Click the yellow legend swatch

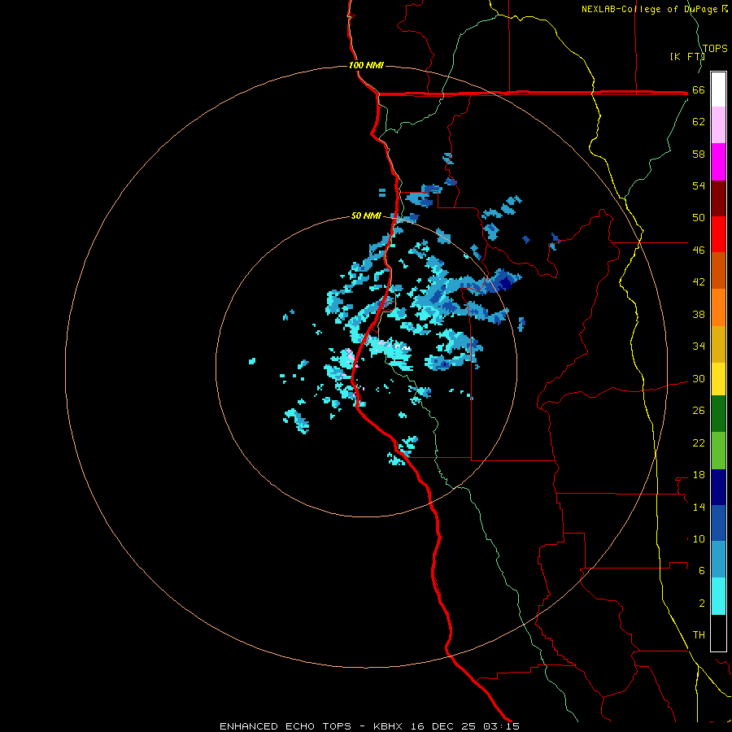click(718, 379)
